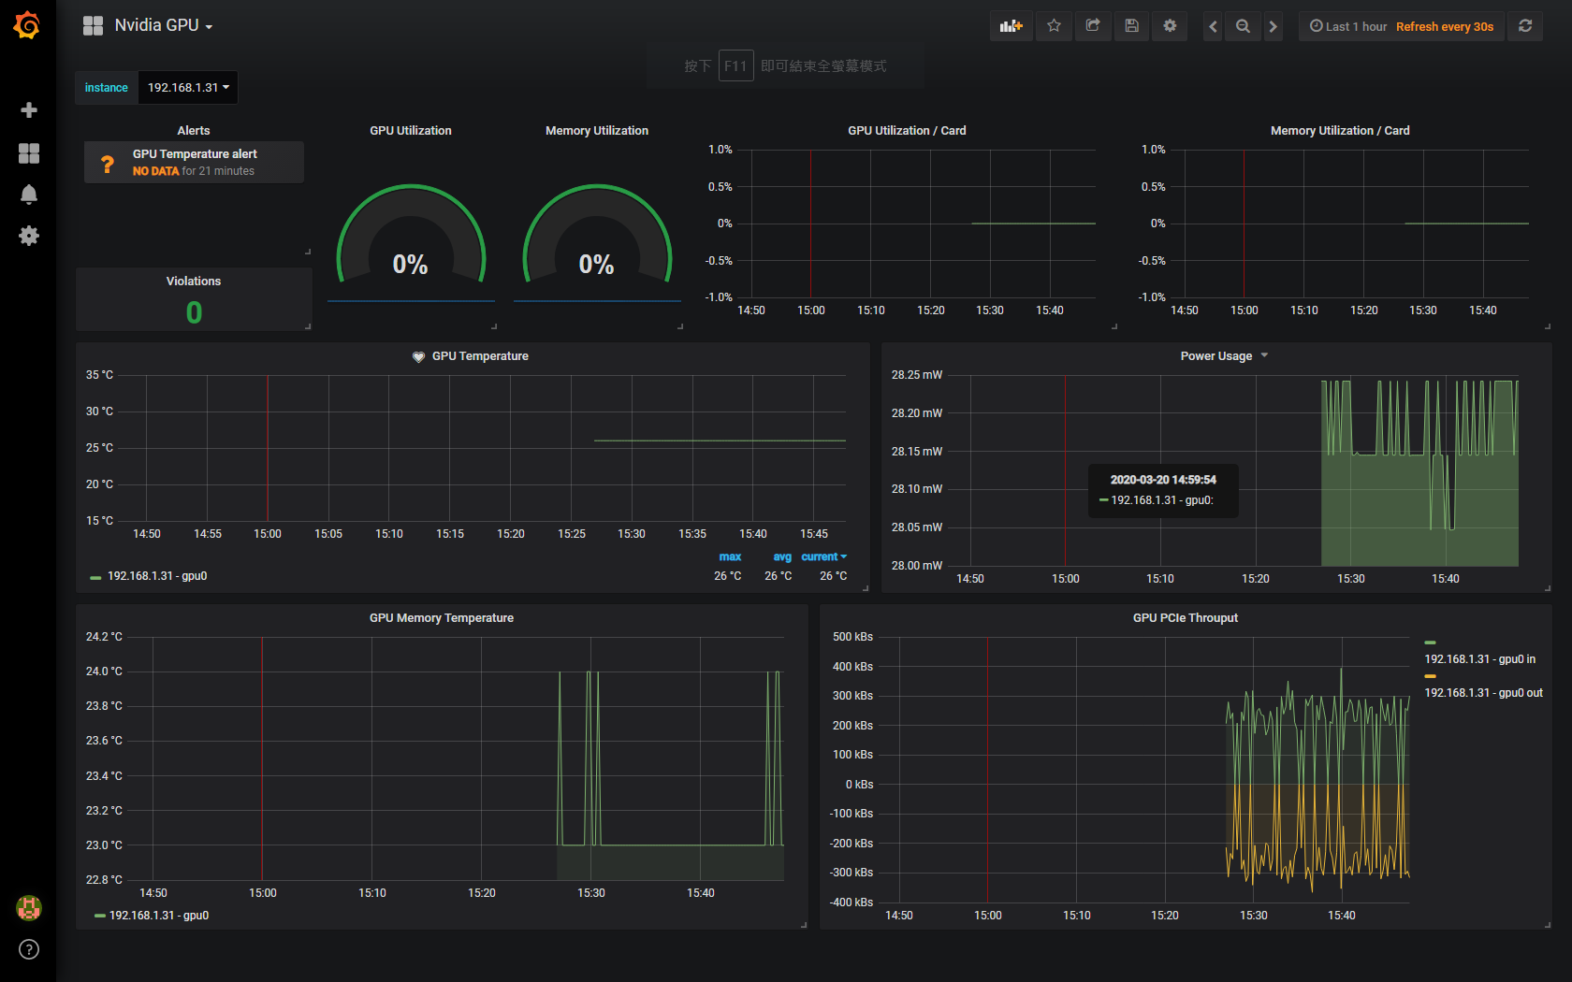Screen dimensions: 1572x982
Task: Open the GPU Temperature panel title menu
Action: (x=480, y=356)
